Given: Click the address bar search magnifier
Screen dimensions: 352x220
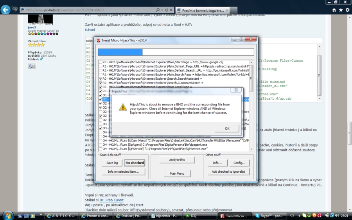Looking at the screenshot, I should pos(158,10).
